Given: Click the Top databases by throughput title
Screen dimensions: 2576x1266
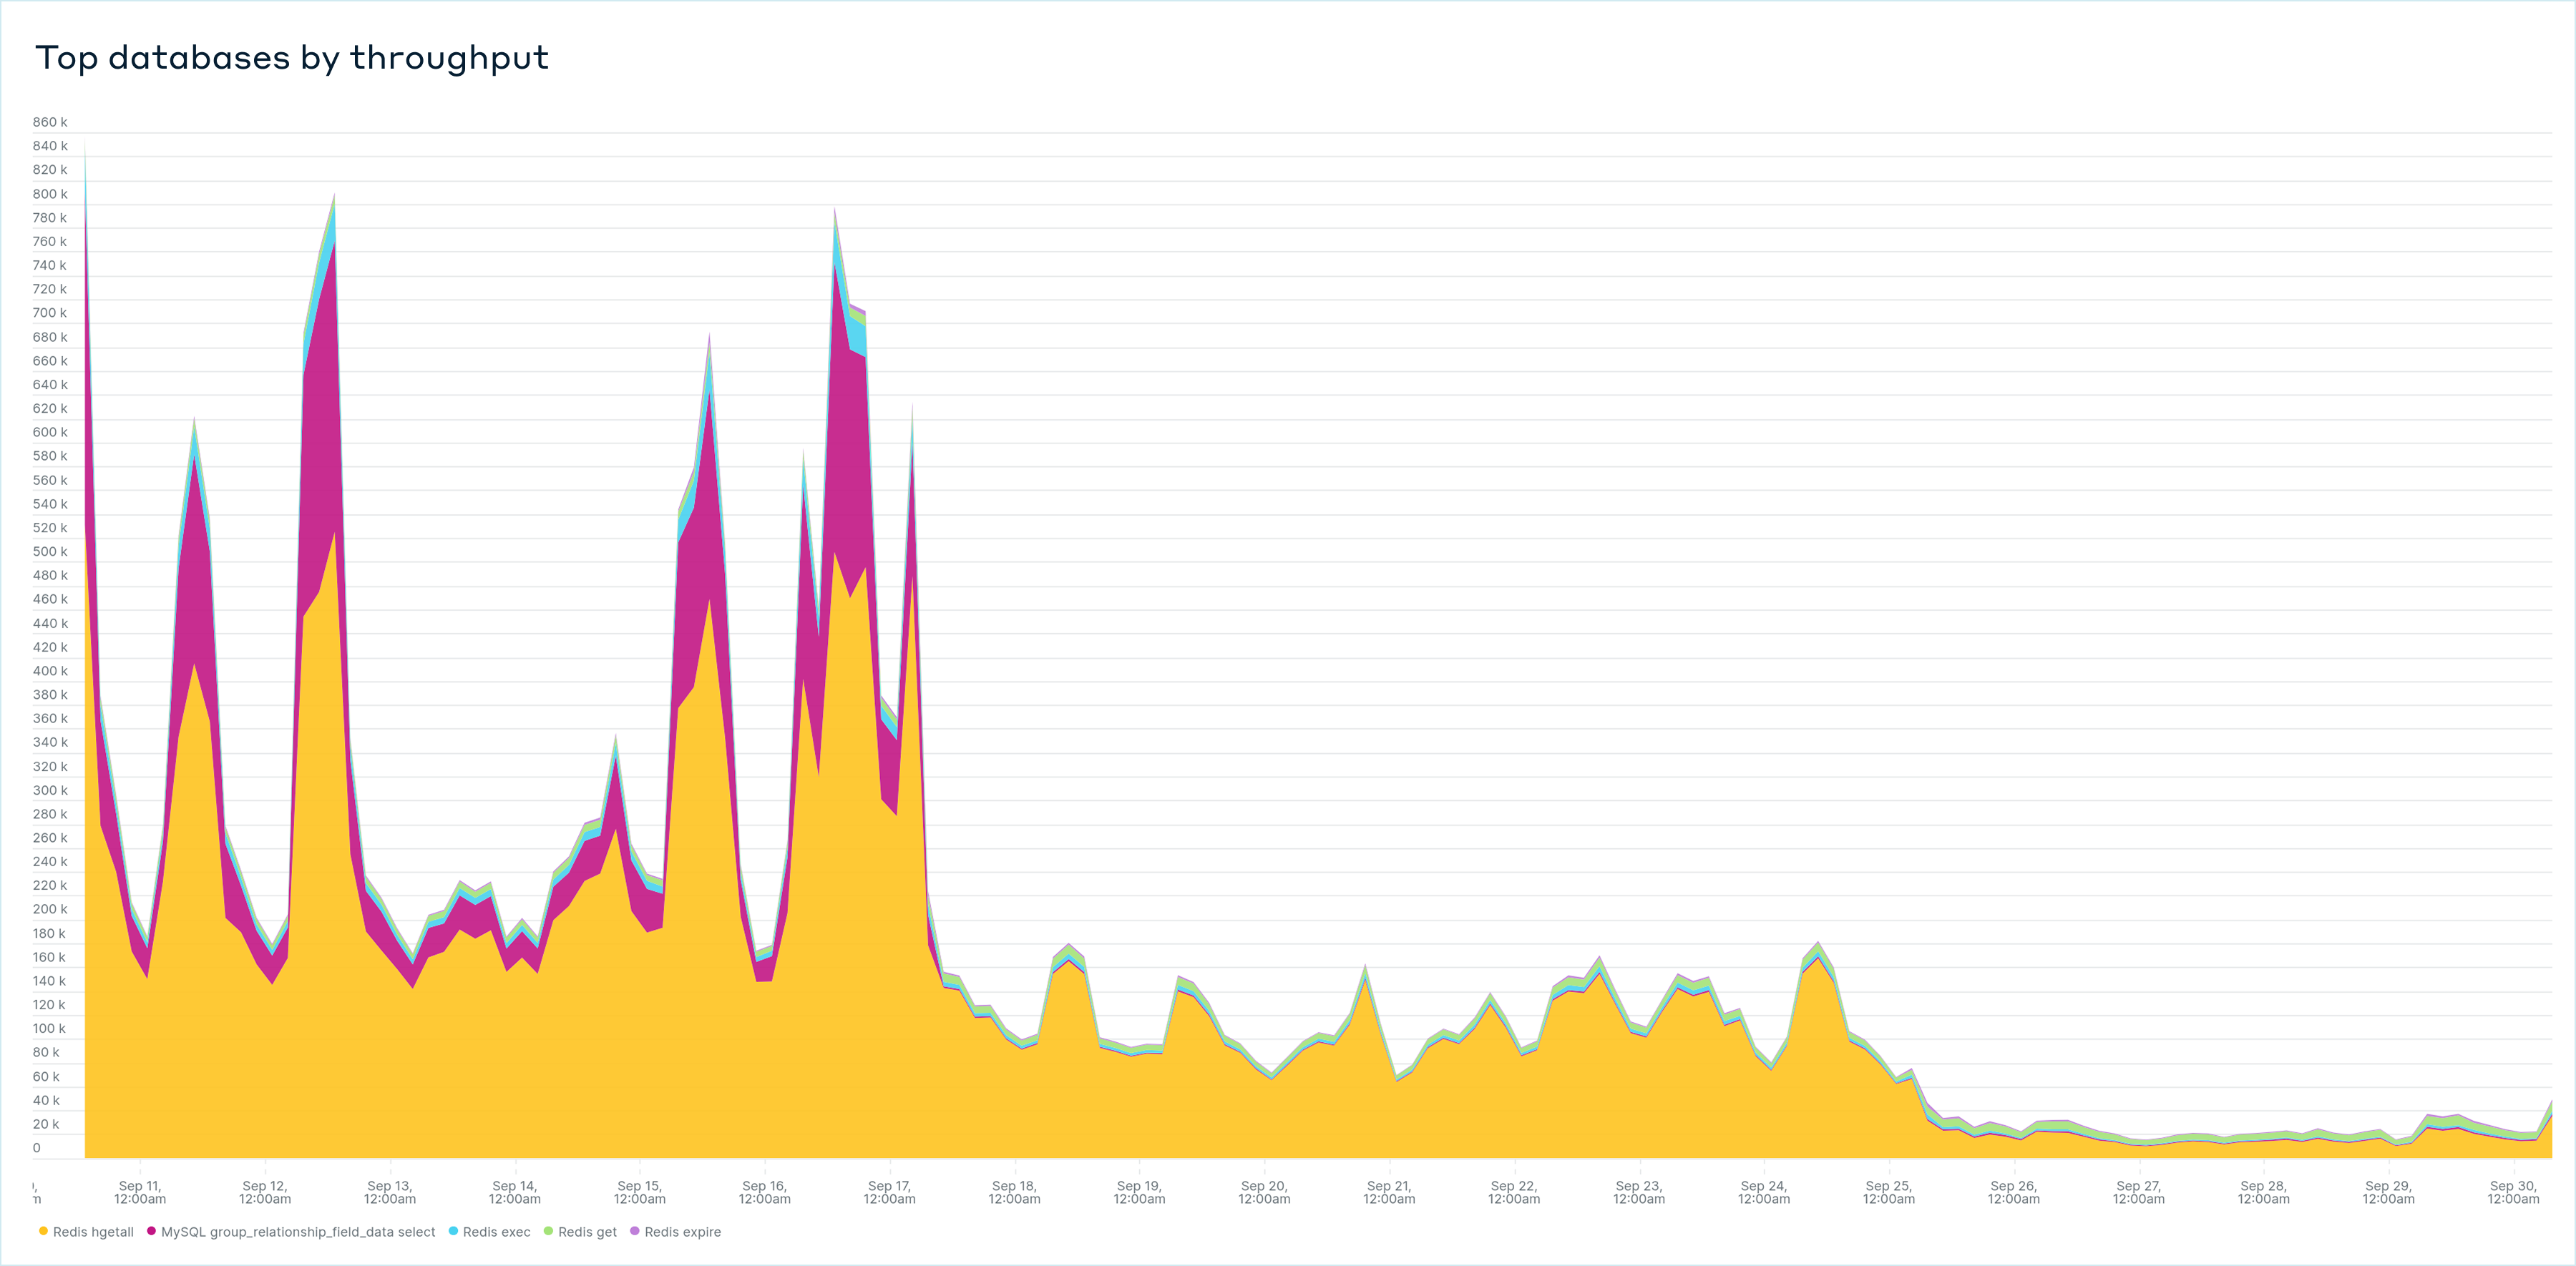Looking at the screenshot, I should click(x=292, y=58).
